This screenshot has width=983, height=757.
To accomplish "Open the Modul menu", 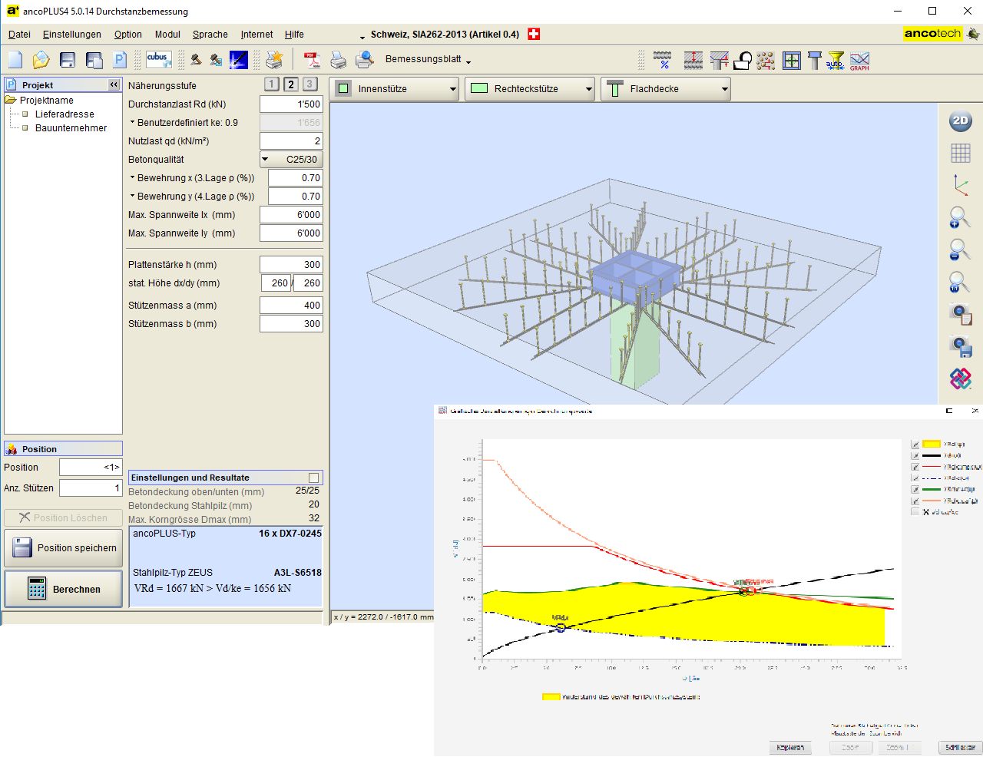I will click(x=167, y=35).
